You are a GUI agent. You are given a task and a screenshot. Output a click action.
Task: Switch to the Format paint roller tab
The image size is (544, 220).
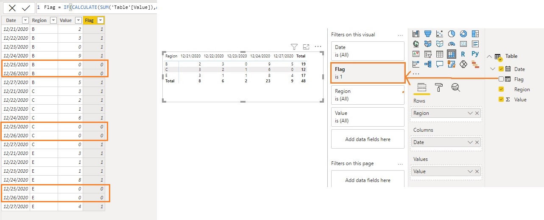[x=439, y=87]
